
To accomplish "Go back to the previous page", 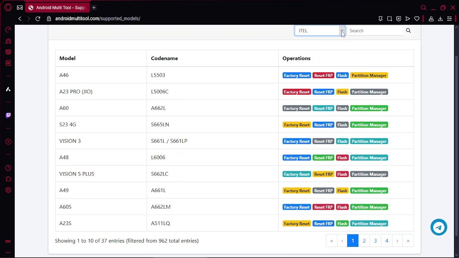I will [20, 19].
